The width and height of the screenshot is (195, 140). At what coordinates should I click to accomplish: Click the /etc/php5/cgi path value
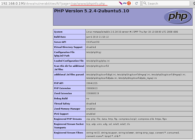click(94, 52)
